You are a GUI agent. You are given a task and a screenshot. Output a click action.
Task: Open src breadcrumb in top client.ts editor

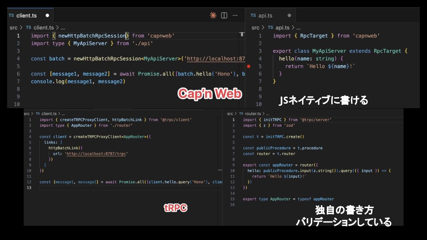[14, 28]
